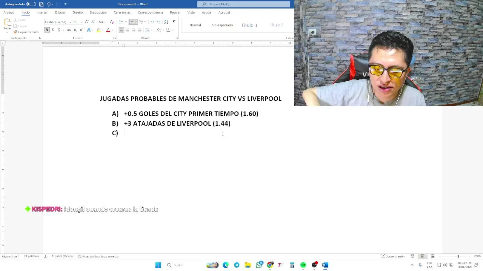This screenshot has height=271, width=483.
Task: Open the Change Case Aa menu
Action: tap(102, 22)
